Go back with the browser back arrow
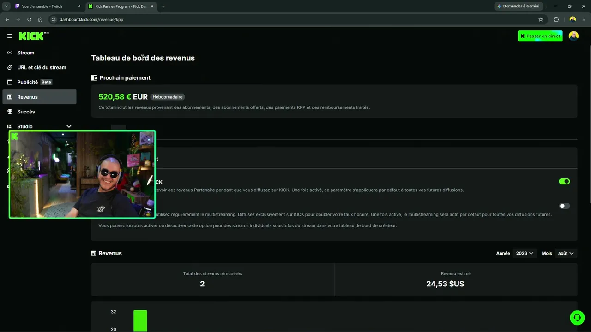Viewport: 591px width, 332px height. click(x=7, y=19)
